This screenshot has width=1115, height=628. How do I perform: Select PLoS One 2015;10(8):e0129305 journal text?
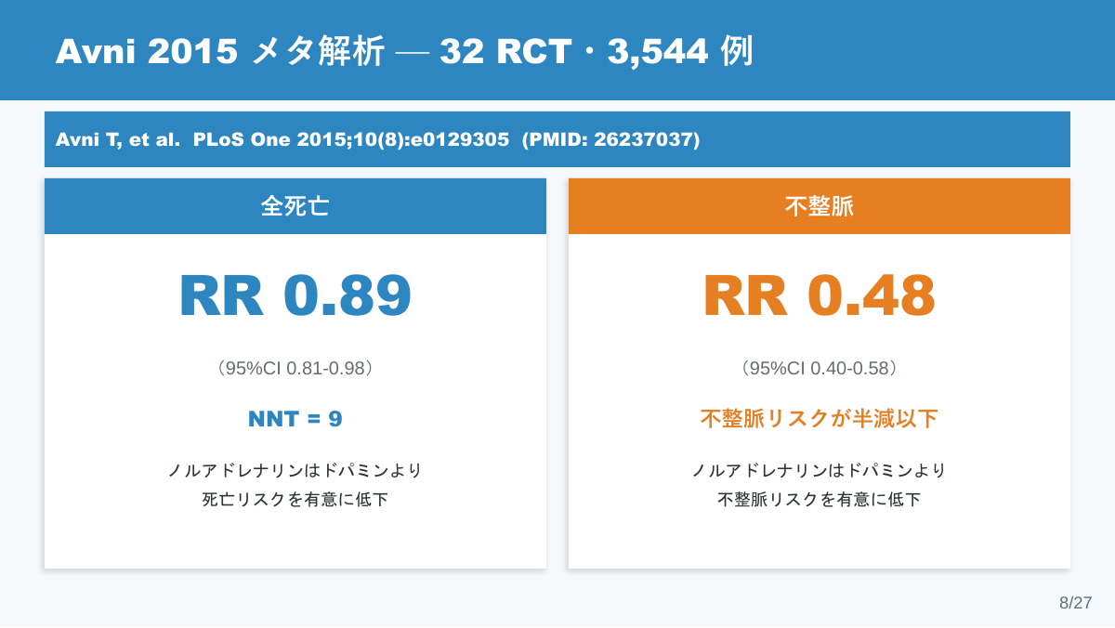click(x=351, y=139)
